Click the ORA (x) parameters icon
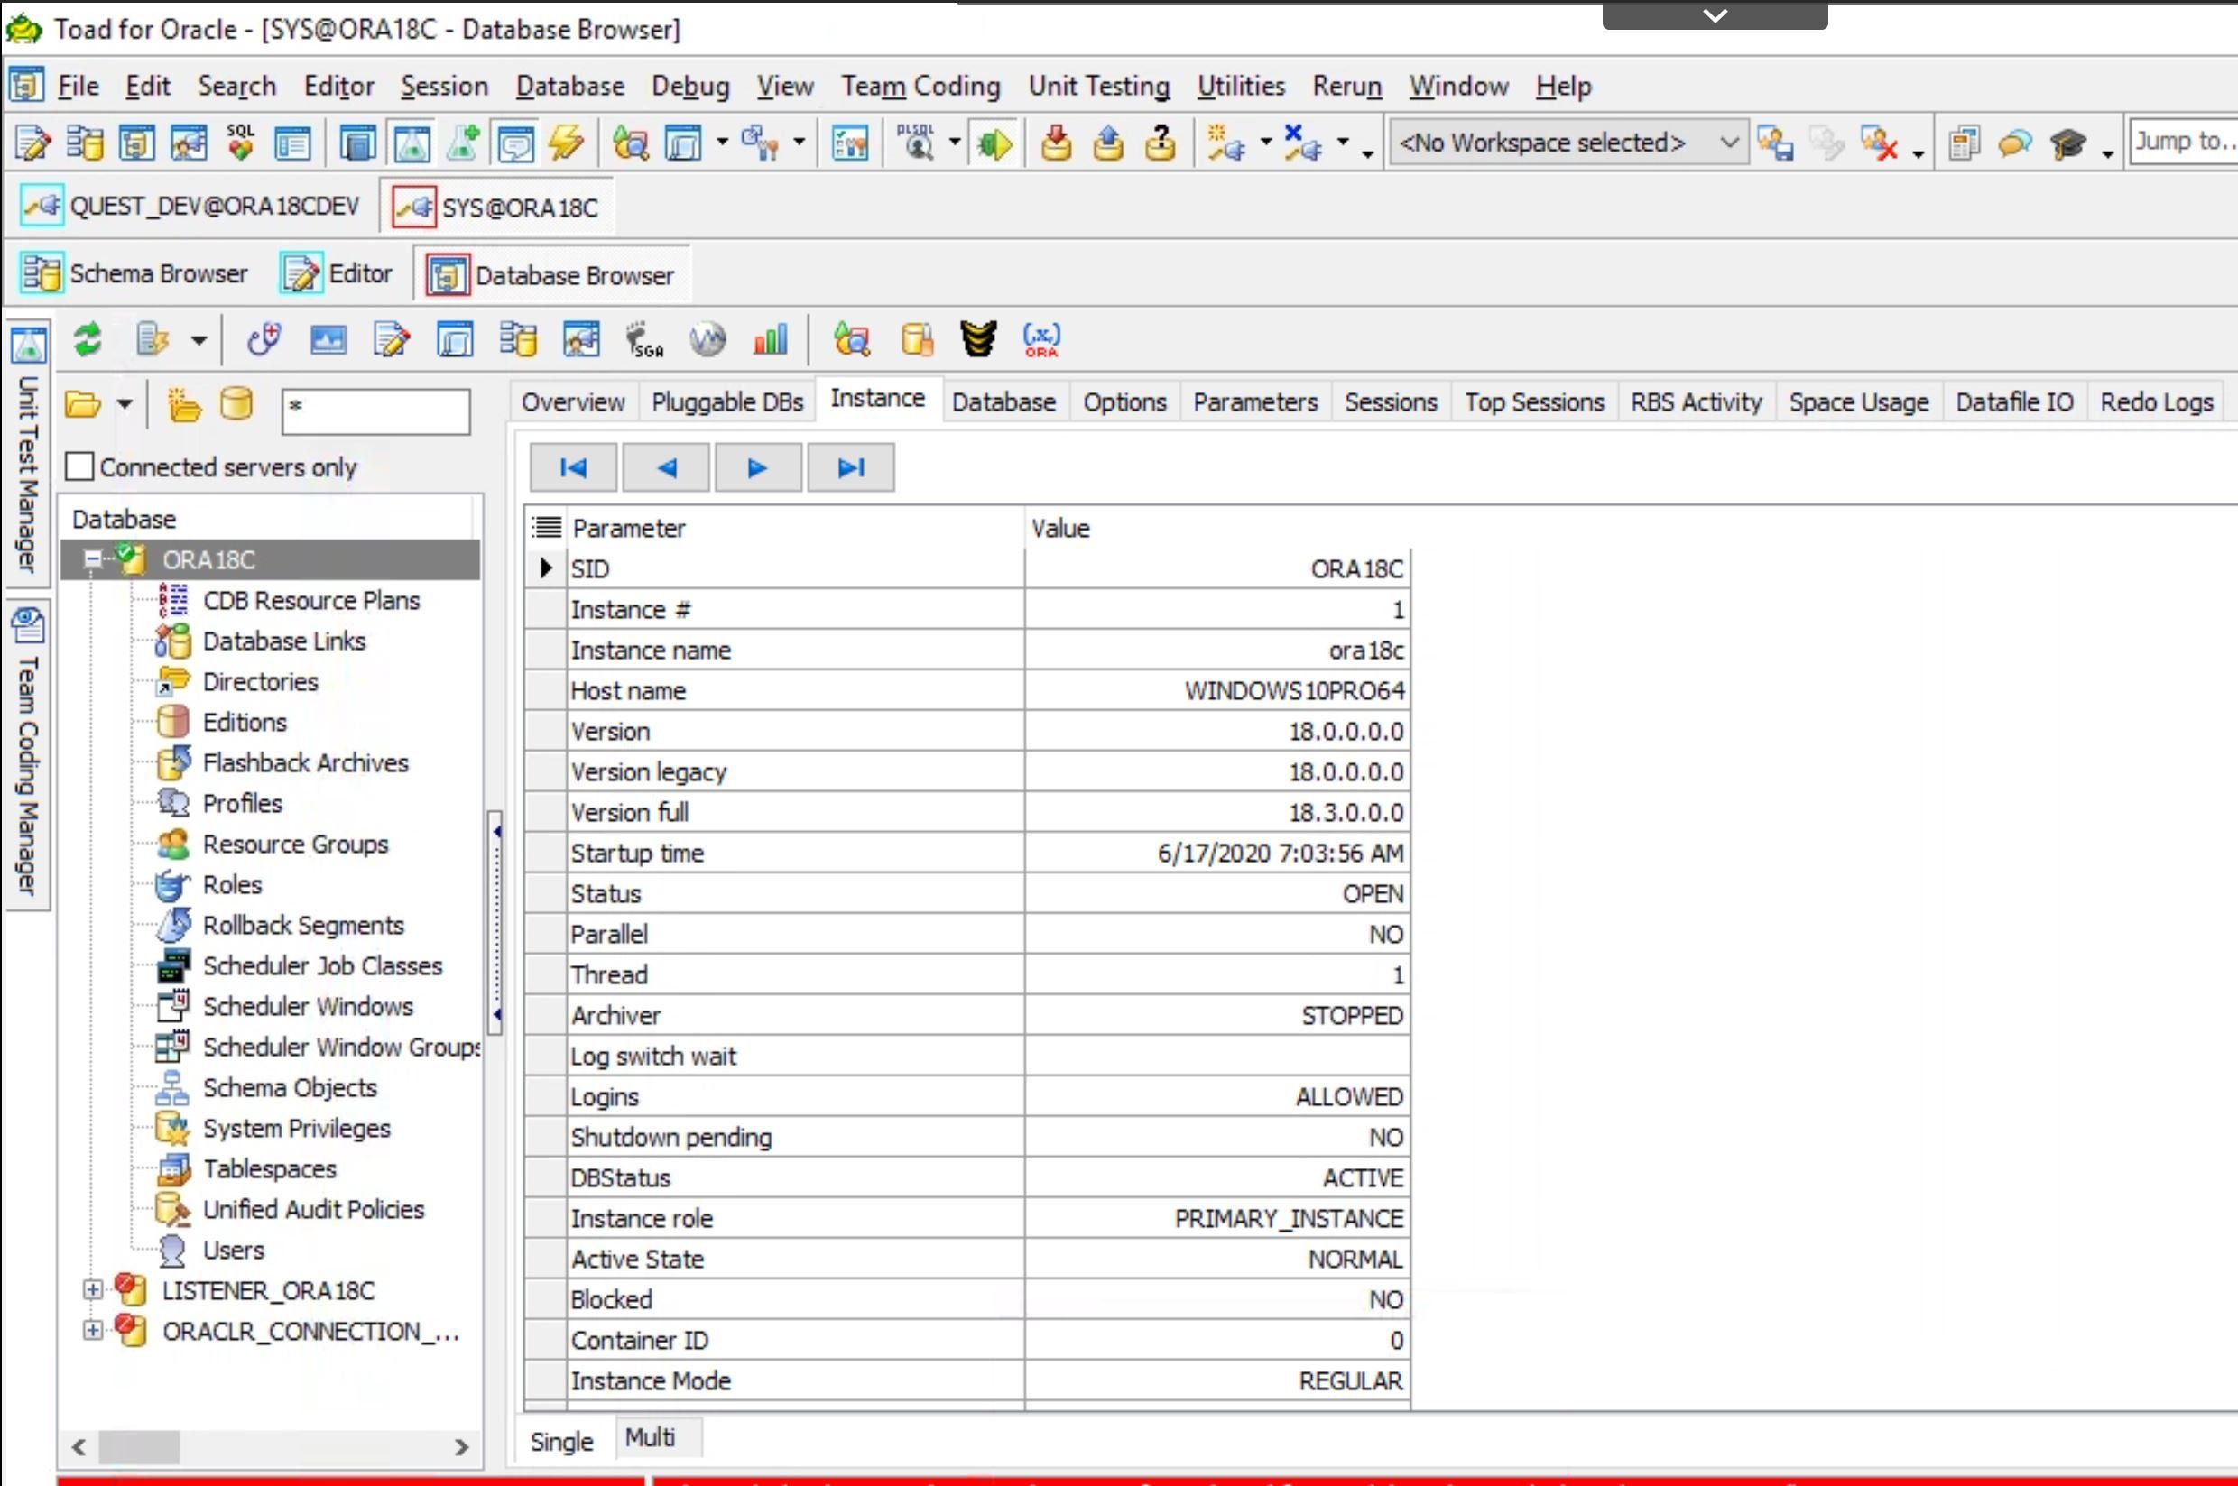The image size is (2238, 1486). coord(1041,339)
